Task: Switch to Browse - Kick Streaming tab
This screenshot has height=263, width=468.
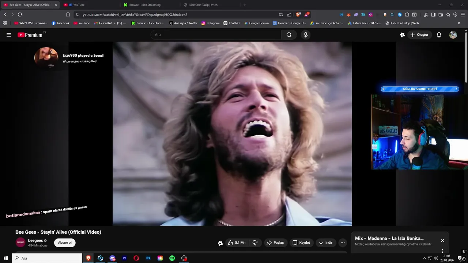Action: pos(150,5)
